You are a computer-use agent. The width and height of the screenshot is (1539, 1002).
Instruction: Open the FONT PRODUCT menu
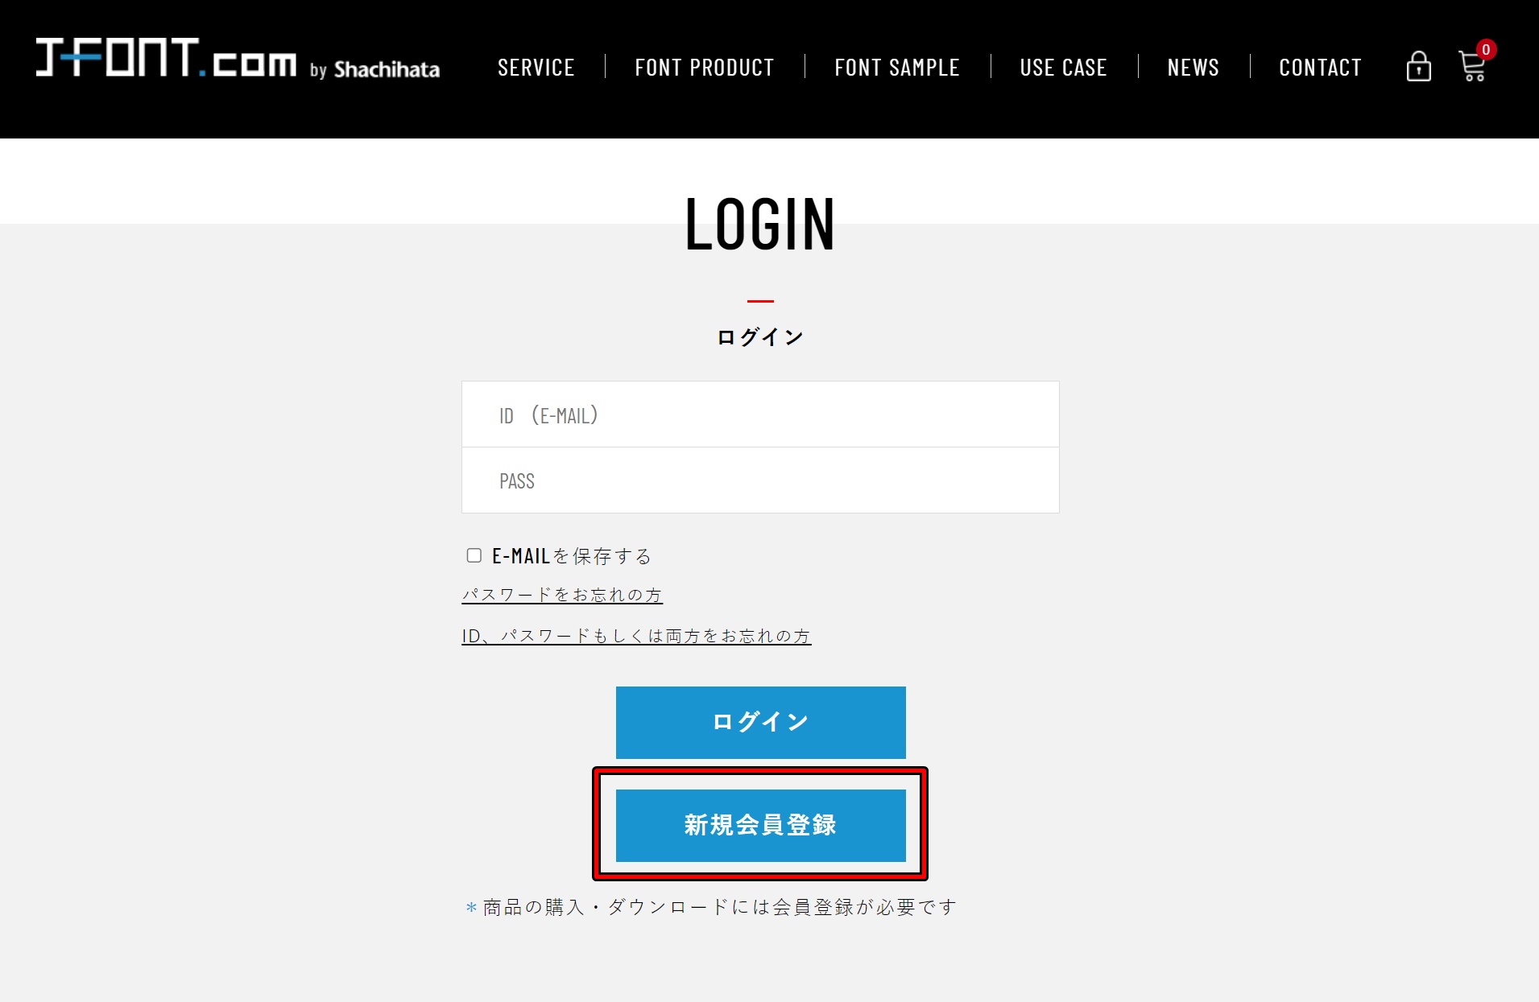point(705,68)
